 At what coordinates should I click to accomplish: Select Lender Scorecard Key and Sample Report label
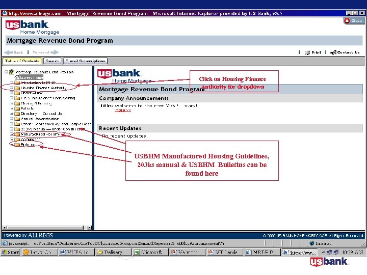click(56, 124)
